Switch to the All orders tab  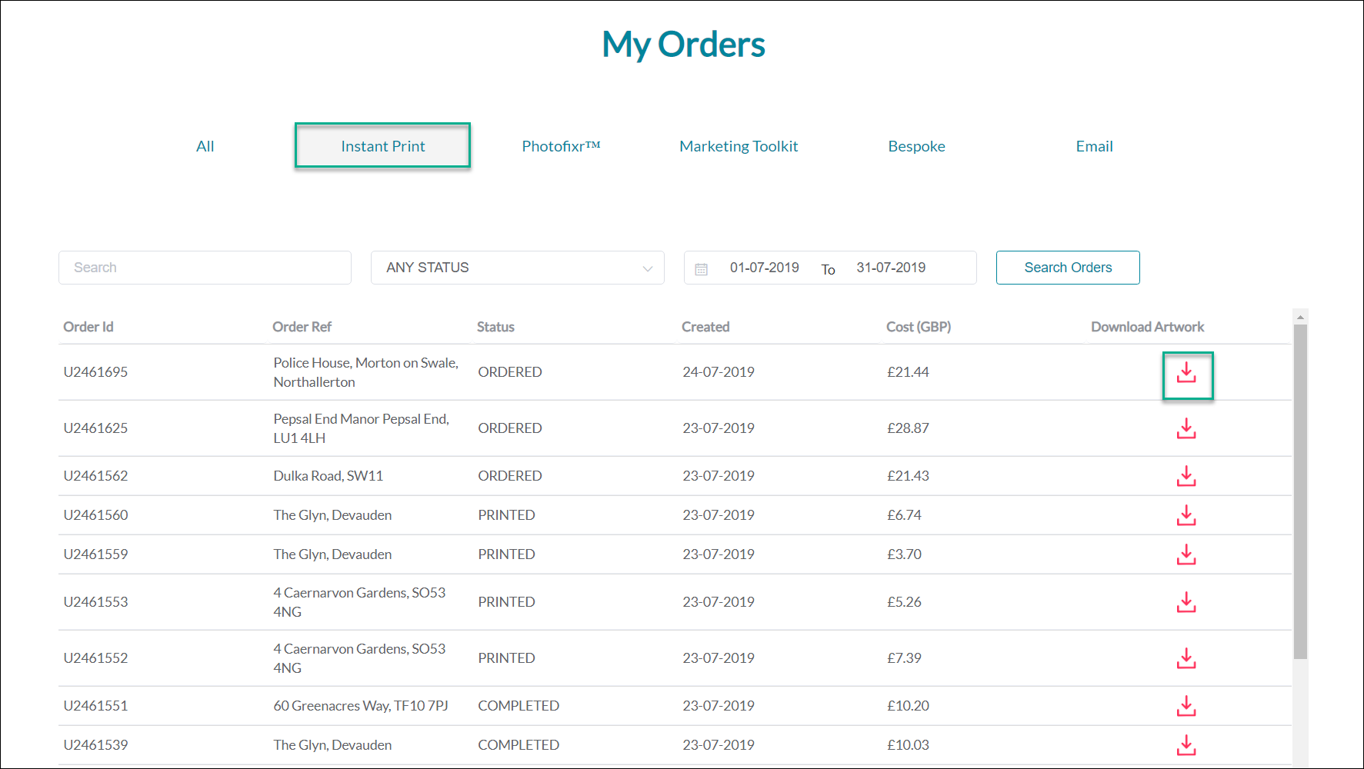click(205, 146)
